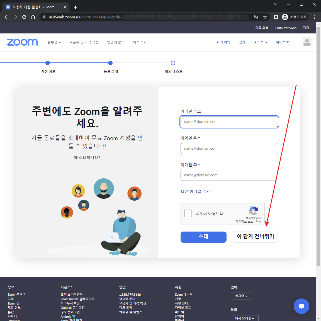The width and height of the screenshot is (321, 321).
Task: Click the blue 초대 button
Action: click(x=203, y=237)
